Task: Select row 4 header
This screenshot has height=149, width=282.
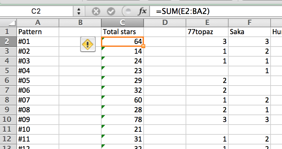Action: tap(8, 61)
